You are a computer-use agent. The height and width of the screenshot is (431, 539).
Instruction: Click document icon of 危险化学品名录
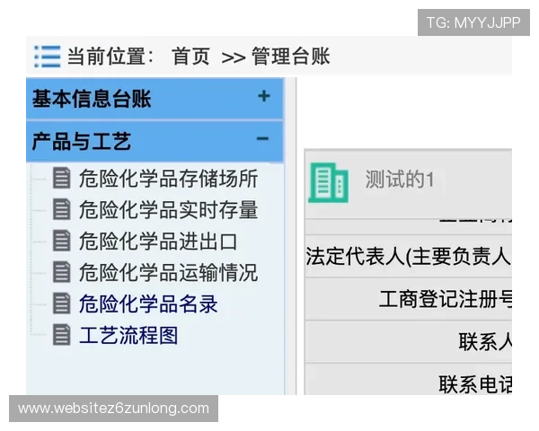61,303
